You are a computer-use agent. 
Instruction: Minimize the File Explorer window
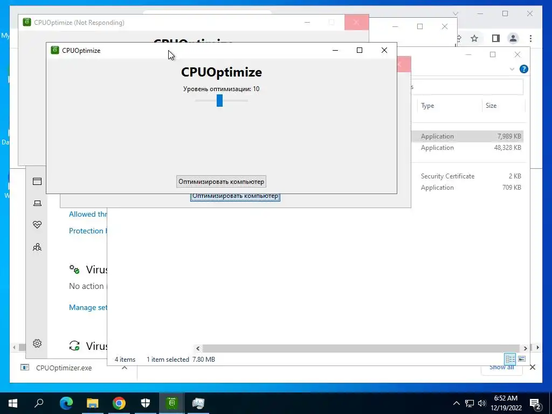[468, 54]
